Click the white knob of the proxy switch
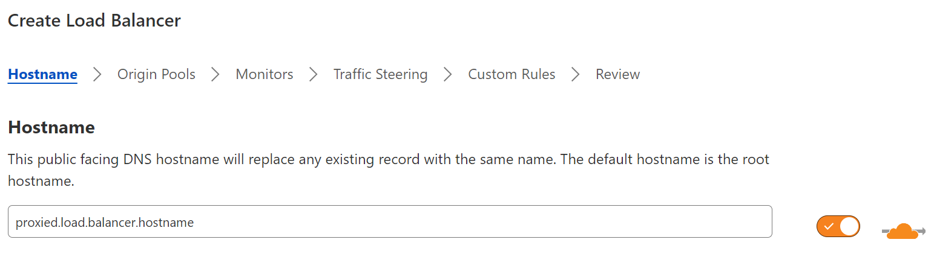Screen dimensions: 934x254 [849, 226]
